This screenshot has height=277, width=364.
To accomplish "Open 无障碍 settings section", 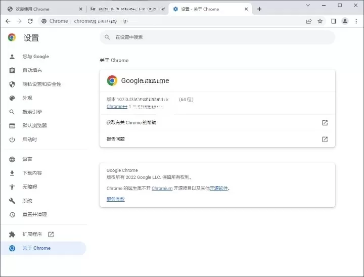I will pos(44,187).
